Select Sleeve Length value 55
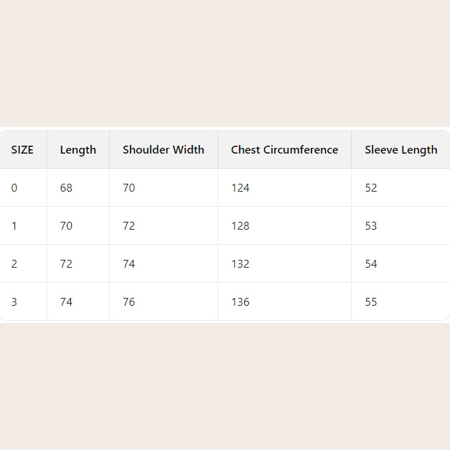 (370, 302)
